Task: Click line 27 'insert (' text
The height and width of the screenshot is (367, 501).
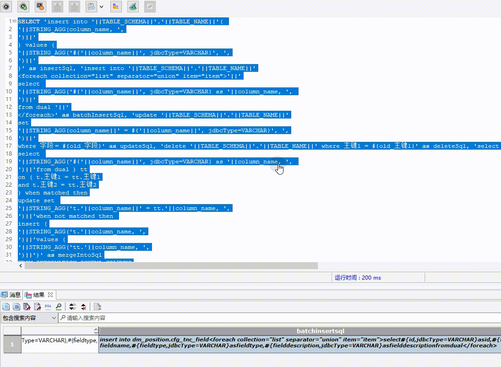Action: tap(33, 224)
